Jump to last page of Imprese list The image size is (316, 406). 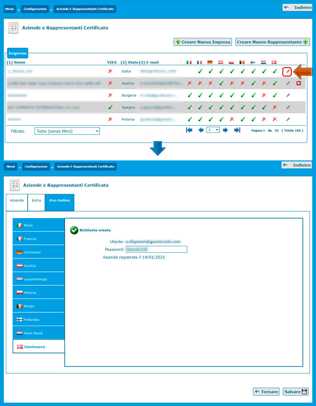click(237, 130)
